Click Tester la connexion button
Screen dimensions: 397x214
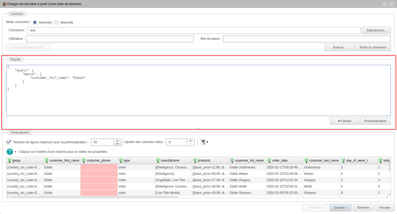(x=373, y=47)
